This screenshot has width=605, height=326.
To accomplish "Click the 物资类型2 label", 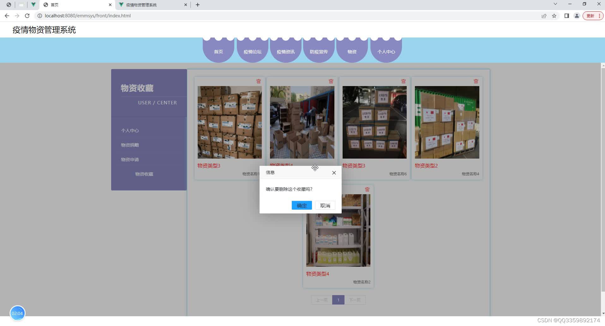I will click(426, 166).
